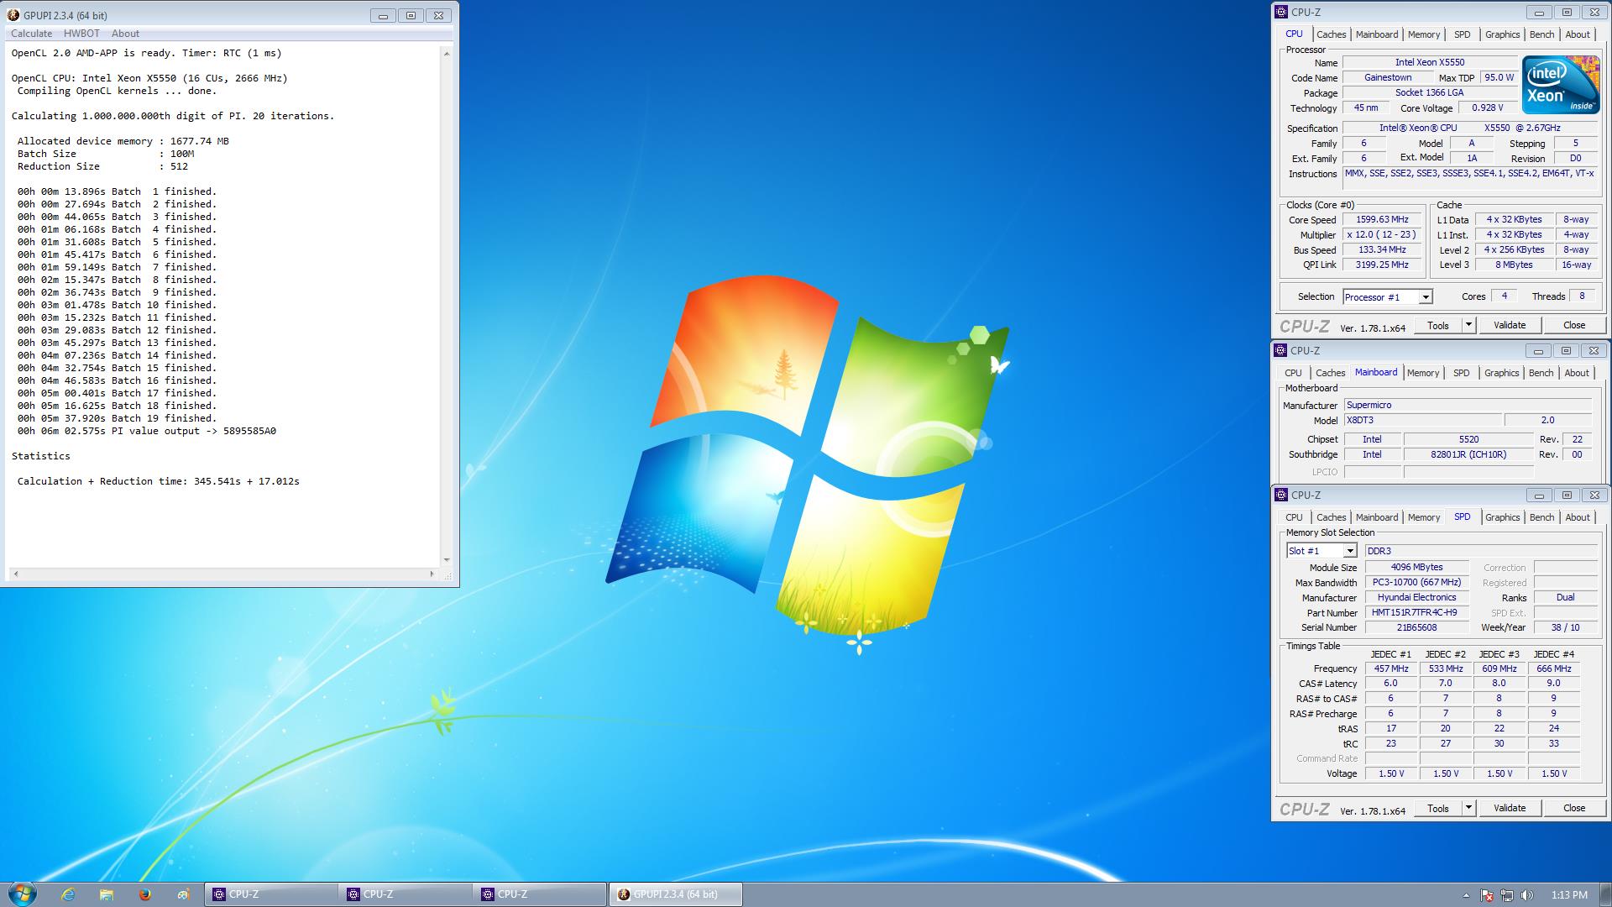Open Processor #1 selection dropdown

click(1425, 297)
